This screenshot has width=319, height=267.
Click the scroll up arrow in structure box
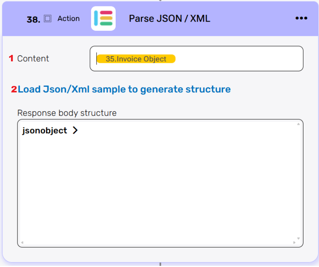pos(299,124)
